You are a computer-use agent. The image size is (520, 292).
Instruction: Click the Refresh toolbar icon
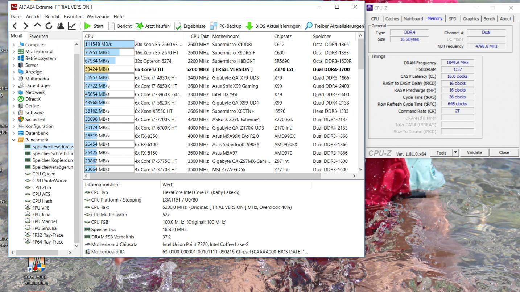coord(49,26)
